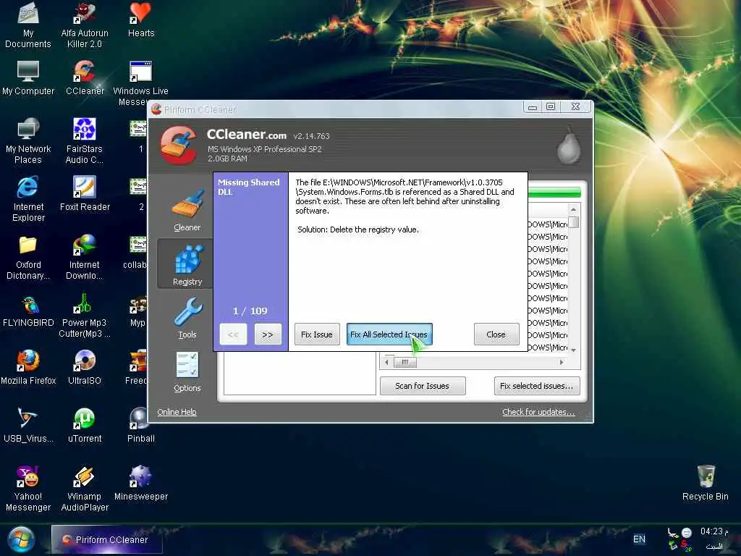Open Internet Explorer desktop icon
The width and height of the screenshot is (741, 556).
click(x=28, y=198)
